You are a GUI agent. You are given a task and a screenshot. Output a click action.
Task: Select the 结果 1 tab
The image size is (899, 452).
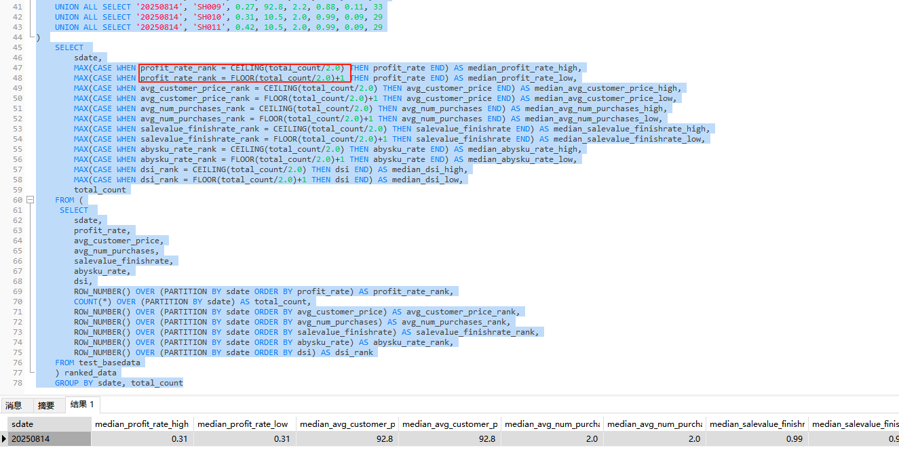[82, 405]
